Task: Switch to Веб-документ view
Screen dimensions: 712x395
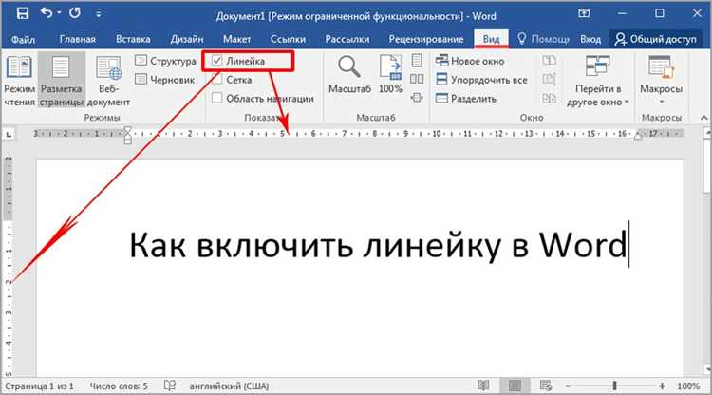Action: point(108,81)
